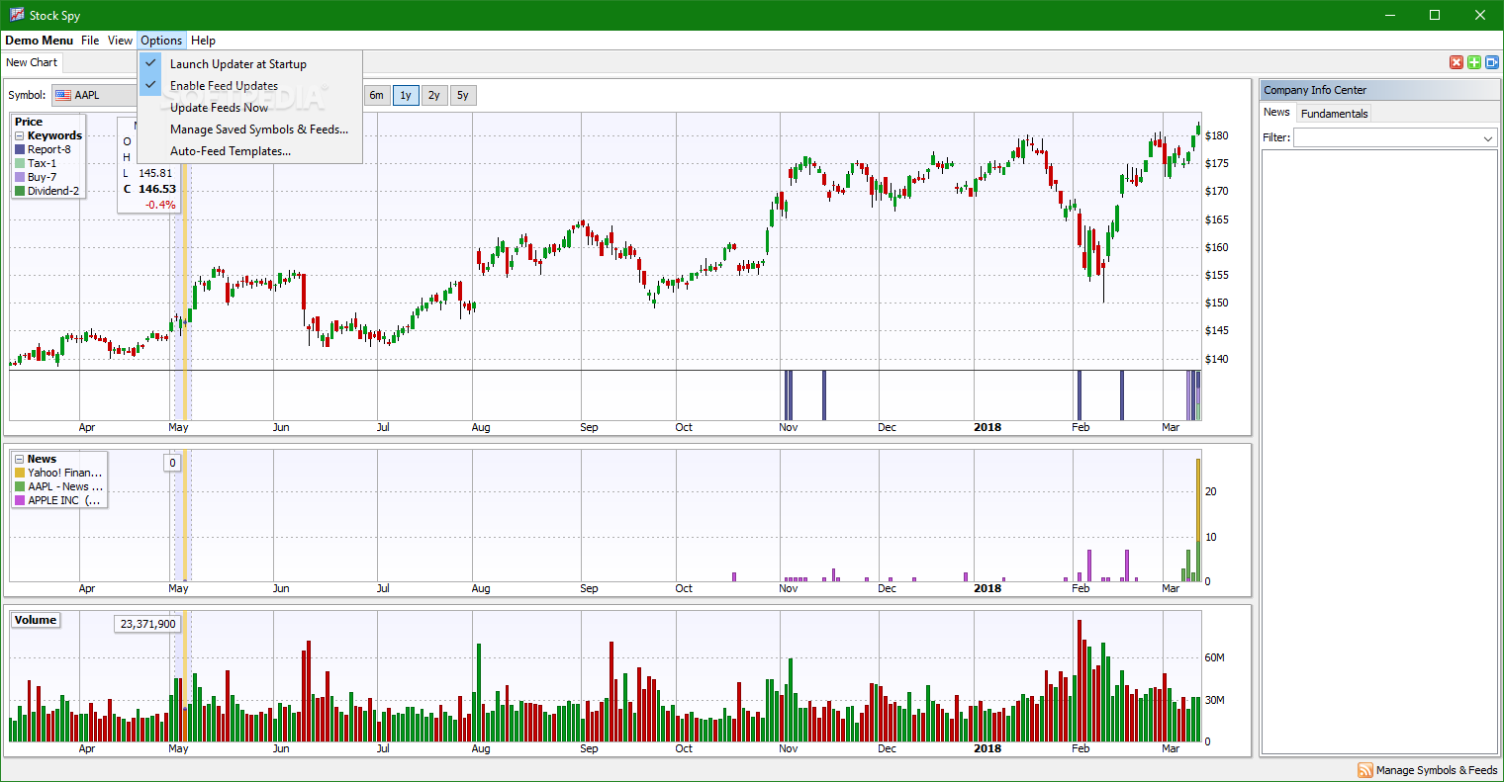Click the AAPL - News legend entry

click(65, 486)
